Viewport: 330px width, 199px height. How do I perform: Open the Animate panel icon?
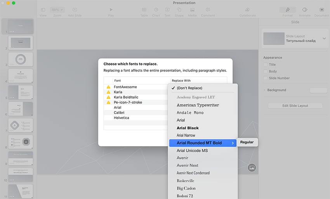tap(305, 10)
